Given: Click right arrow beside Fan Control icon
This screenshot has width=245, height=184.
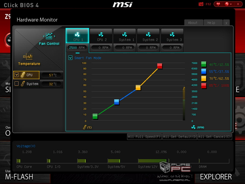Looking at the screenshot, I should pos(54,36).
